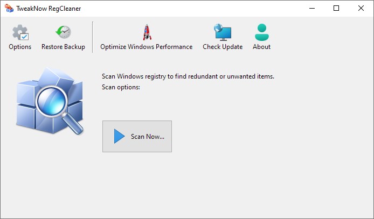Click the Restore Backup clock icon

click(x=63, y=32)
